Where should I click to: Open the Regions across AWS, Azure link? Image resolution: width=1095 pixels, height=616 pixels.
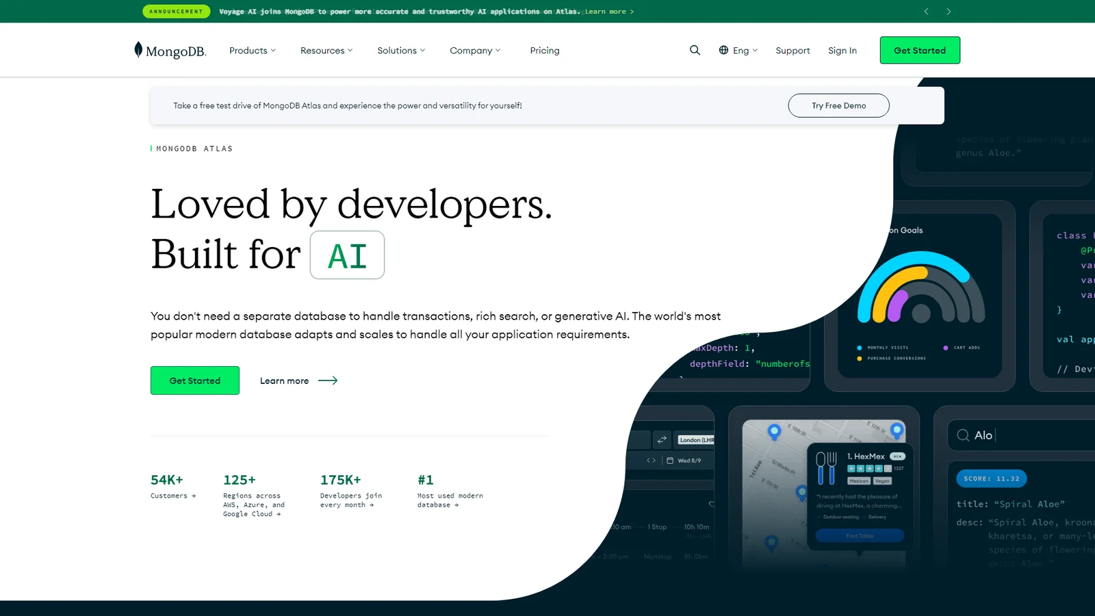pos(254,496)
